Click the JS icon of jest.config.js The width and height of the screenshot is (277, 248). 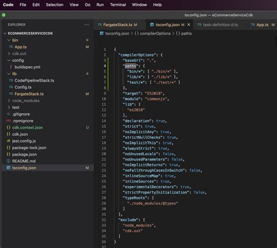tap(9, 141)
